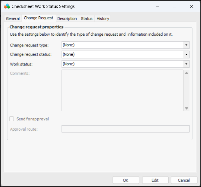Viewport: 201px width, 187px height.
Task: Go to the Status tab
Action: pos(87,18)
